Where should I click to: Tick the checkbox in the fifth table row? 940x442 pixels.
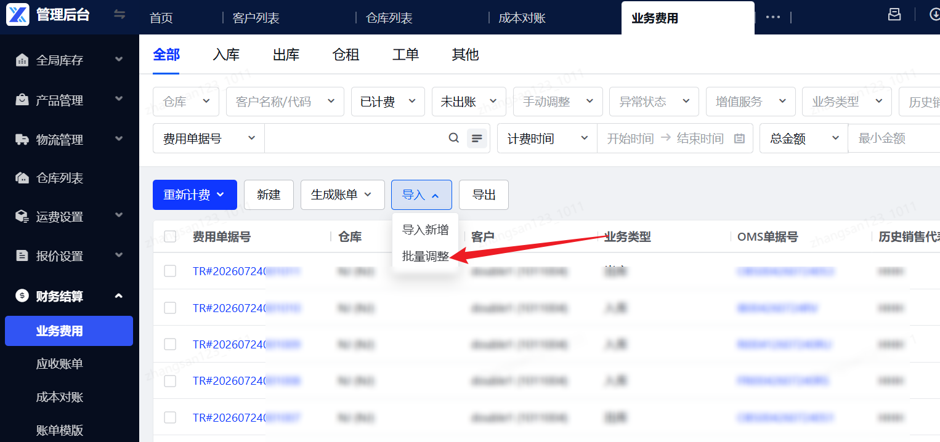click(170, 417)
